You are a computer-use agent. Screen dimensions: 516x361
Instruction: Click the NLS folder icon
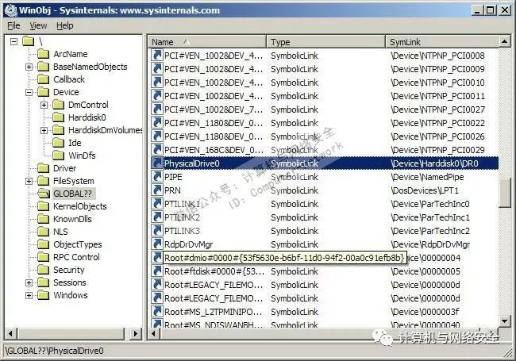click(43, 232)
